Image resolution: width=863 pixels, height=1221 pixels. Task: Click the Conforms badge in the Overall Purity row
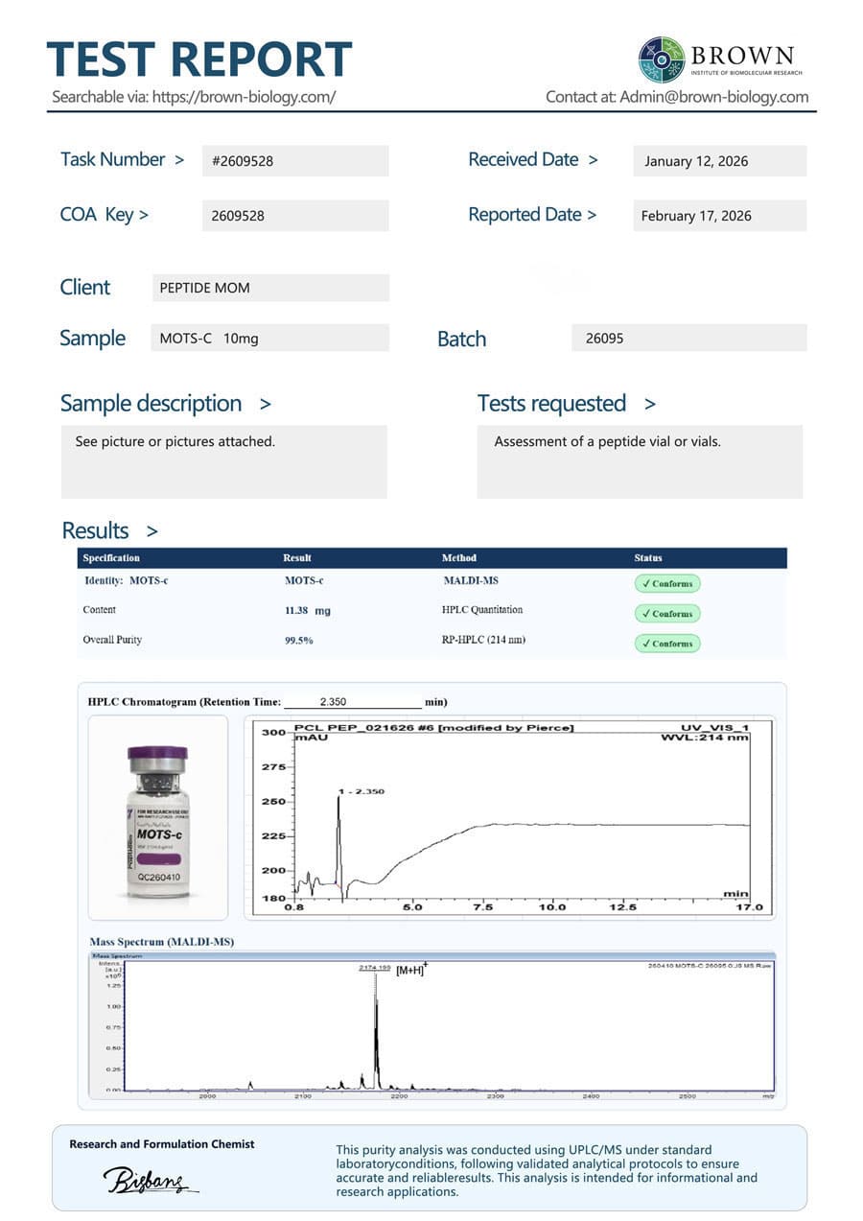tap(667, 644)
